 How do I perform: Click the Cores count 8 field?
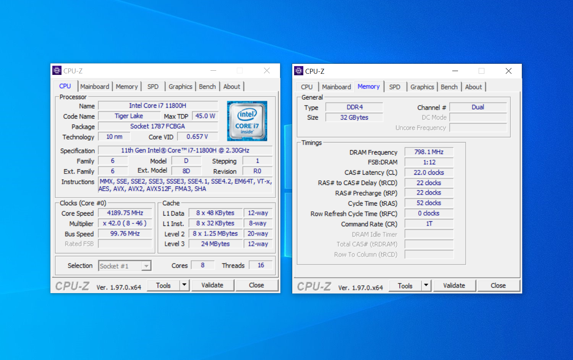[203, 265]
